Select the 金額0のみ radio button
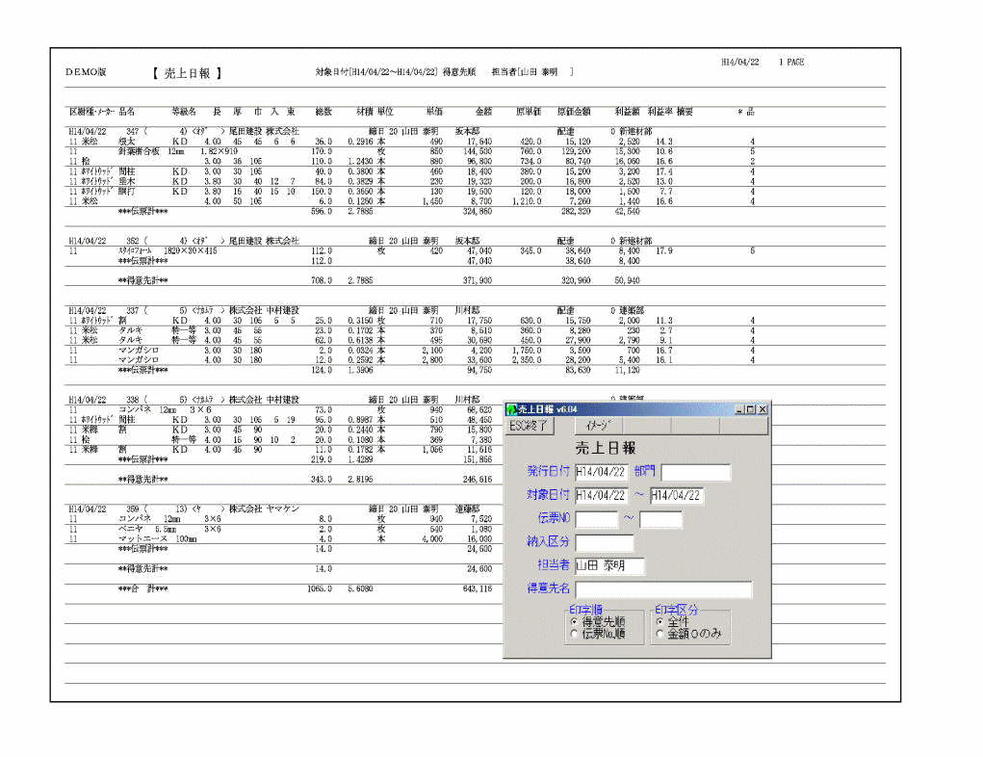The image size is (983, 757). tap(660, 634)
